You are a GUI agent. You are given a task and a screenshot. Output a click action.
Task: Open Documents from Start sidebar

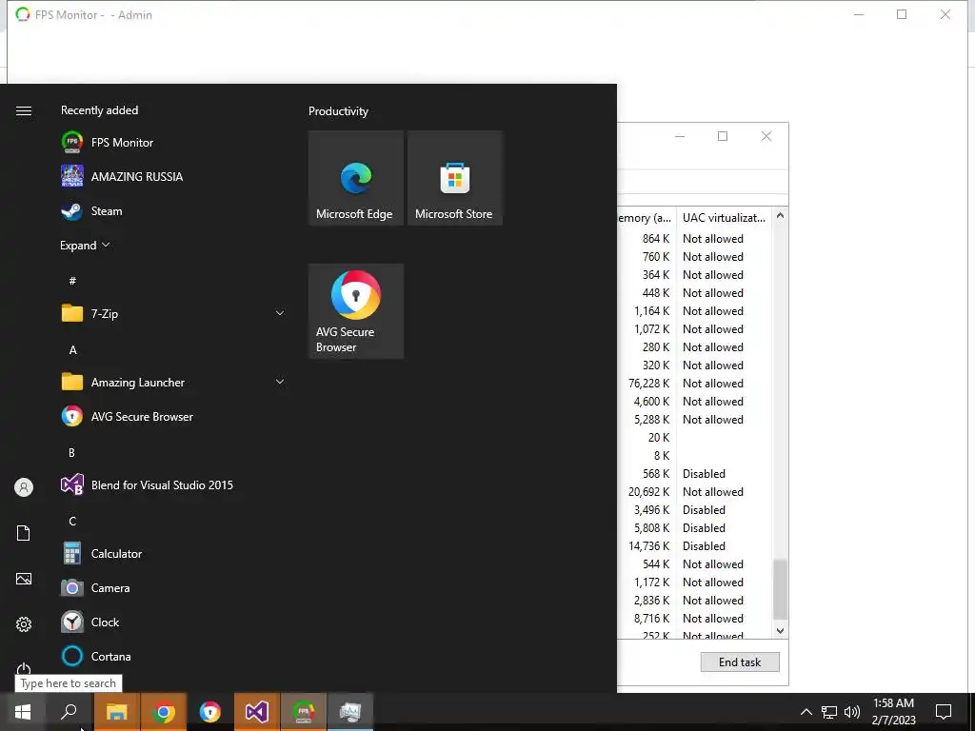tap(24, 533)
